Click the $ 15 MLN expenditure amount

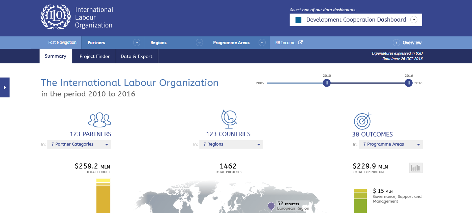coord(383,191)
